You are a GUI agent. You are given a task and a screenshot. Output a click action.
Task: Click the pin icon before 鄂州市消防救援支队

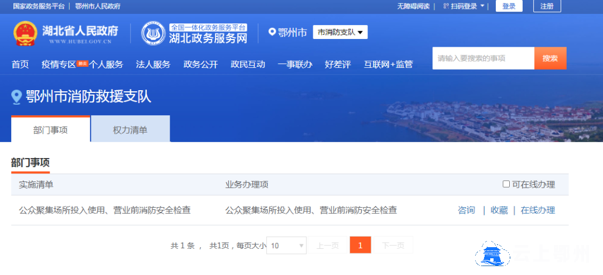[x=16, y=97]
